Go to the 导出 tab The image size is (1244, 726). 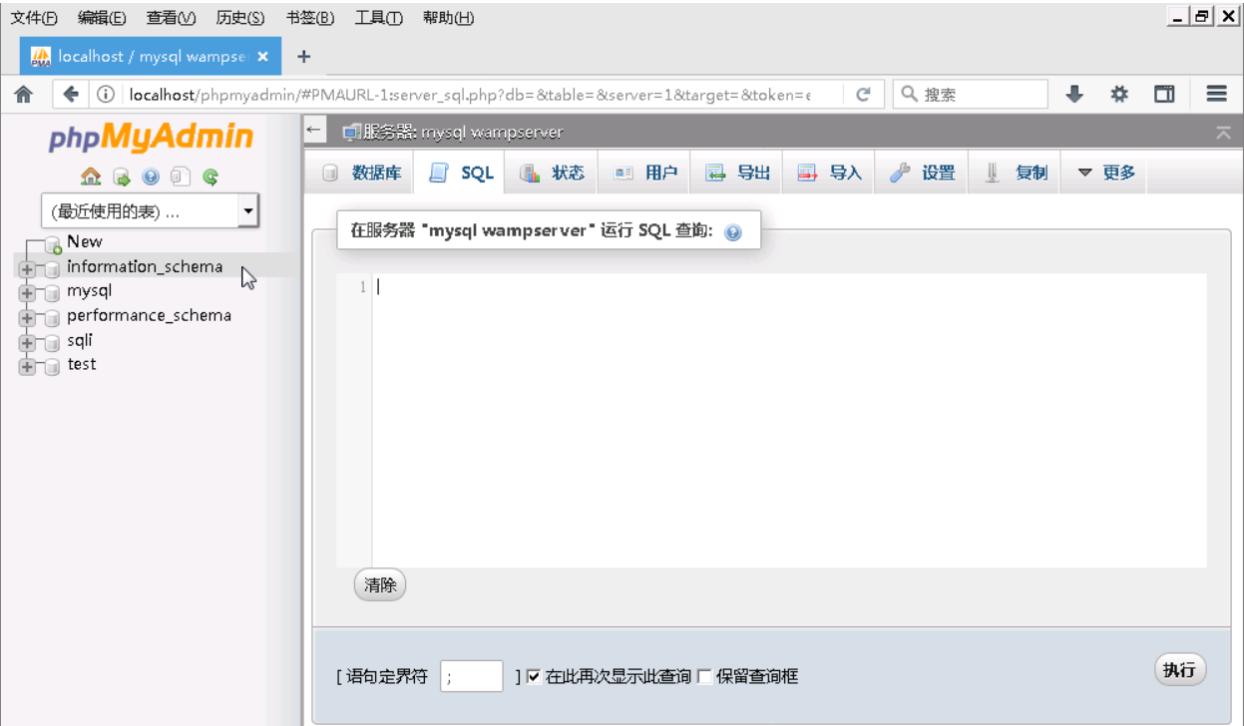(737, 173)
